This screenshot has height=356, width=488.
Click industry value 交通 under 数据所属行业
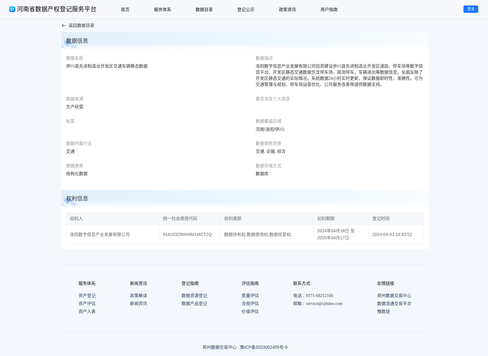pyautogui.click(x=70, y=151)
